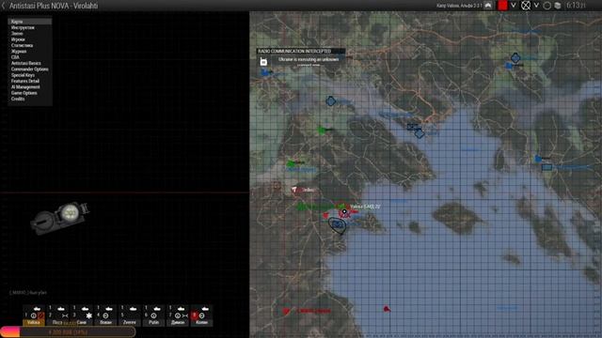Open the Game Options topic

pos(24,93)
